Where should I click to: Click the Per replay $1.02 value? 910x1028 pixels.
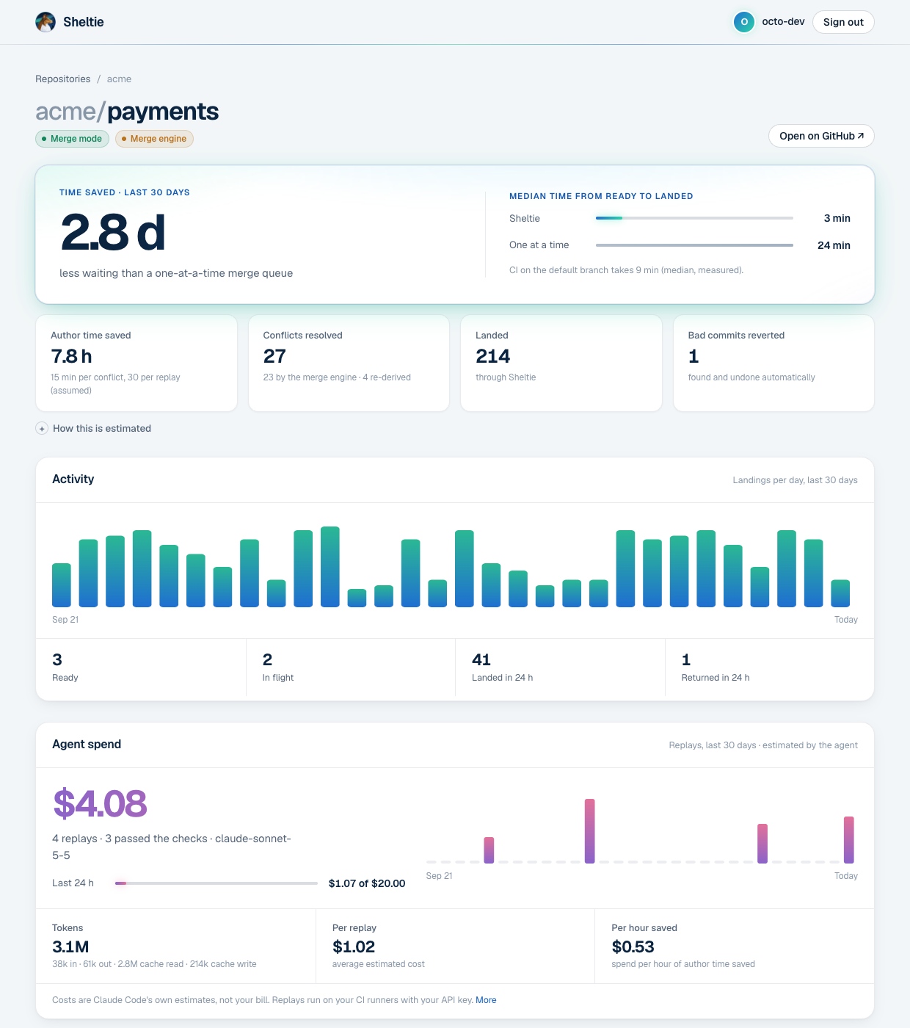click(x=354, y=947)
